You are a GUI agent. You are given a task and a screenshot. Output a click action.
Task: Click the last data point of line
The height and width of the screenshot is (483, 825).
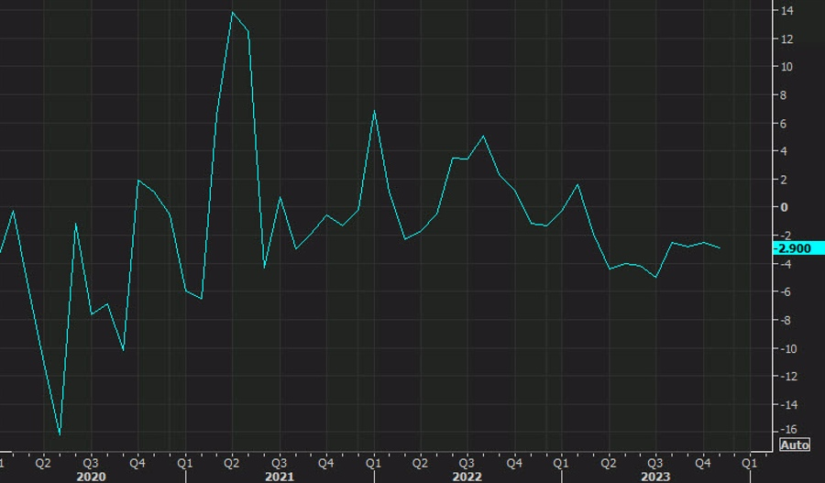720,247
